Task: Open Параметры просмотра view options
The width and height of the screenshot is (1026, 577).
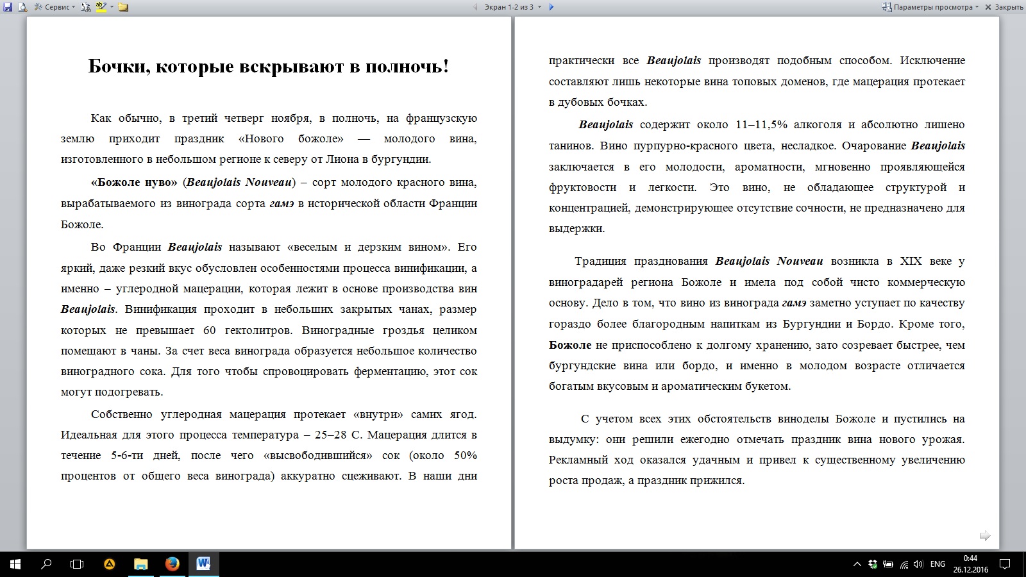Action: pyautogui.click(x=930, y=7)
